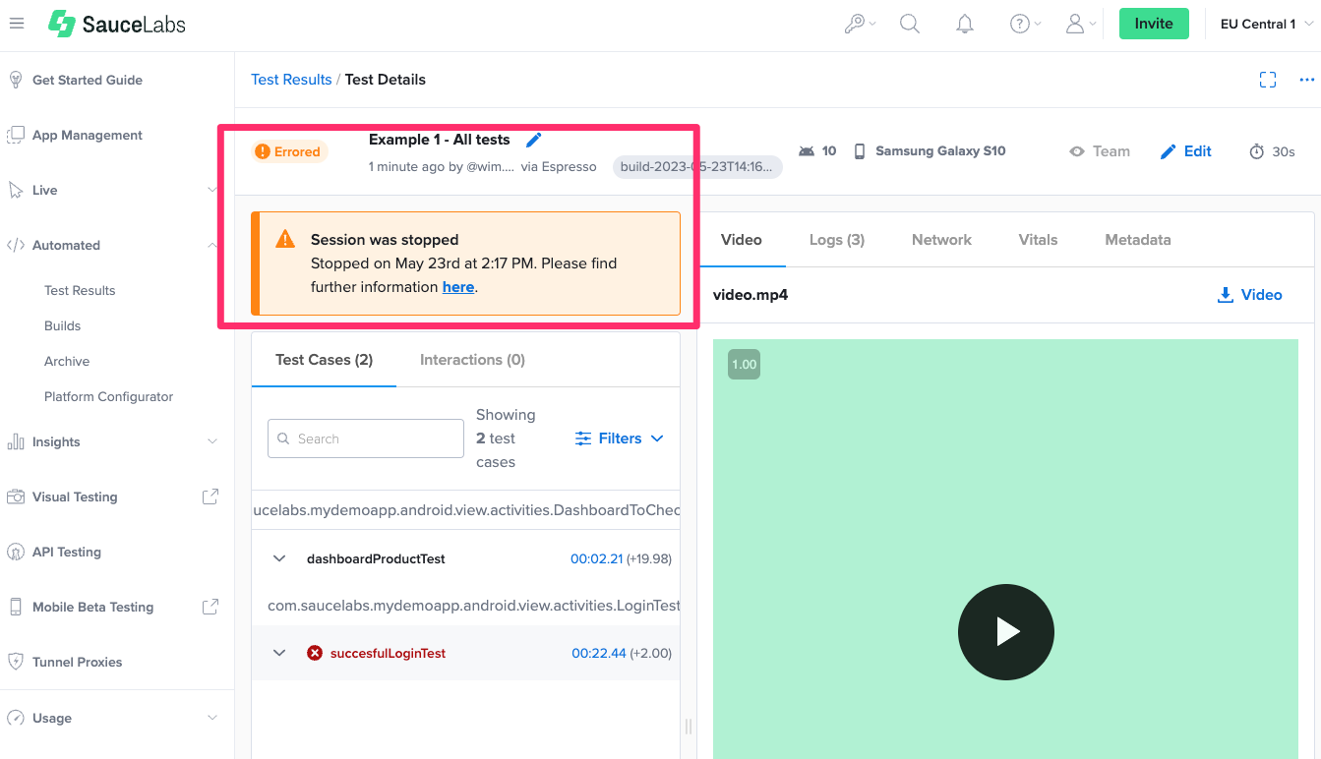Click the Android version icon
Screen dimensions: 1321x759
click(x=807, y=151)
